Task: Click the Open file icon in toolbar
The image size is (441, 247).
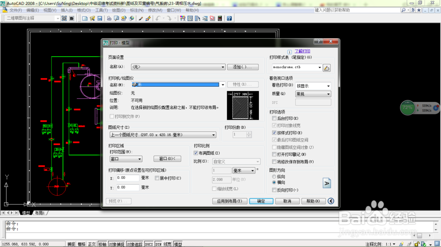Action: (92, 18)
